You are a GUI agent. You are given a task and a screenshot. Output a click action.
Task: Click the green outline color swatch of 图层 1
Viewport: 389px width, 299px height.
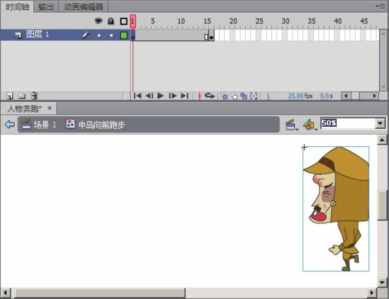click(x=124, y=35)
